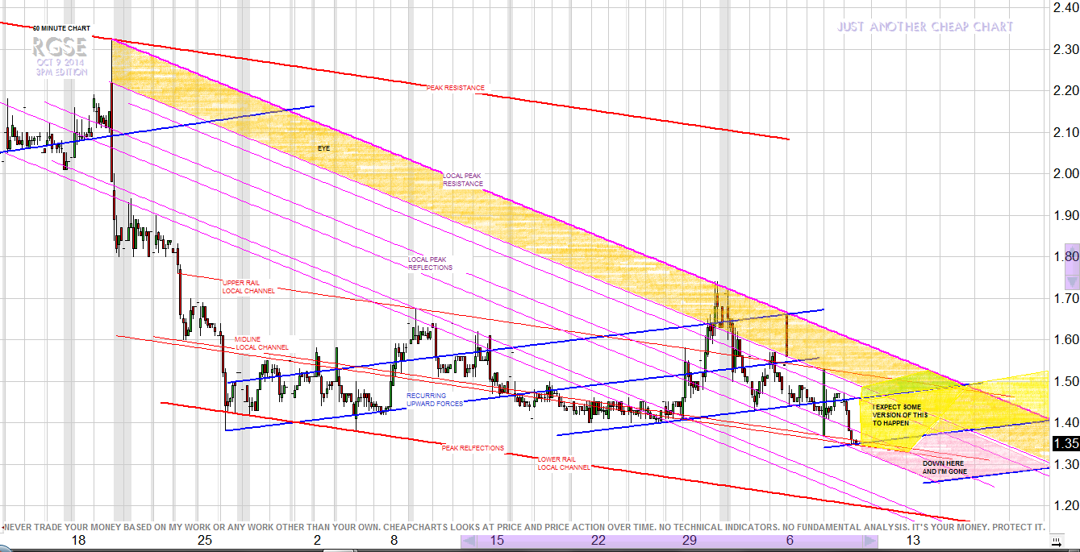This screenshot has width=1080, height=552.
Task: Click the purple horizontal time scrollbar thumb
Action: click(x=669, y=542)
